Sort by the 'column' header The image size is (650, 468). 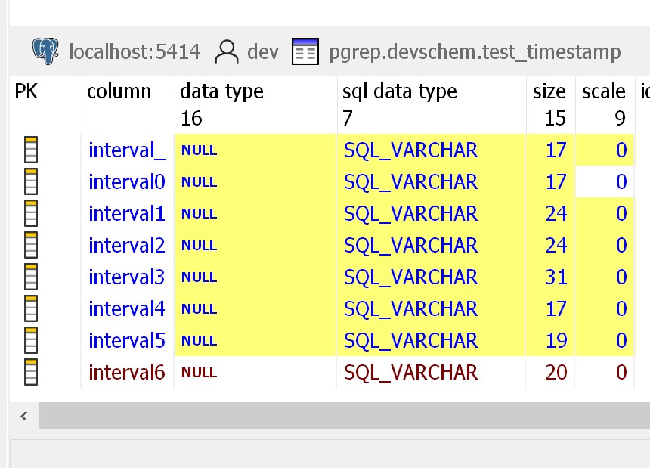[x=119, y=91]
